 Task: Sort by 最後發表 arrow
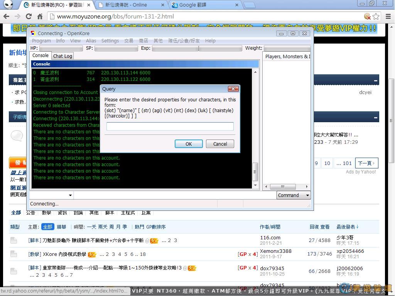(358, 227)
